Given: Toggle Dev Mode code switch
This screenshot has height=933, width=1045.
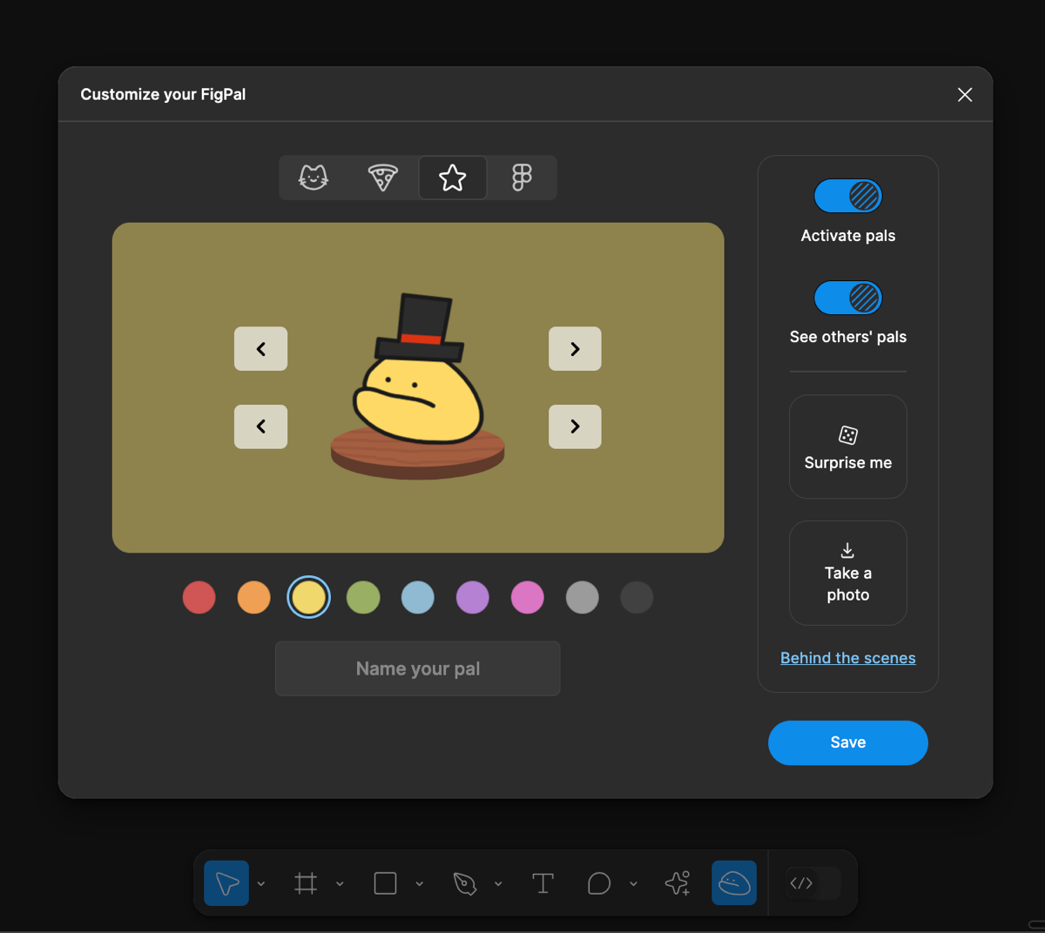Looking at the screenshot, I should (812, 883).
